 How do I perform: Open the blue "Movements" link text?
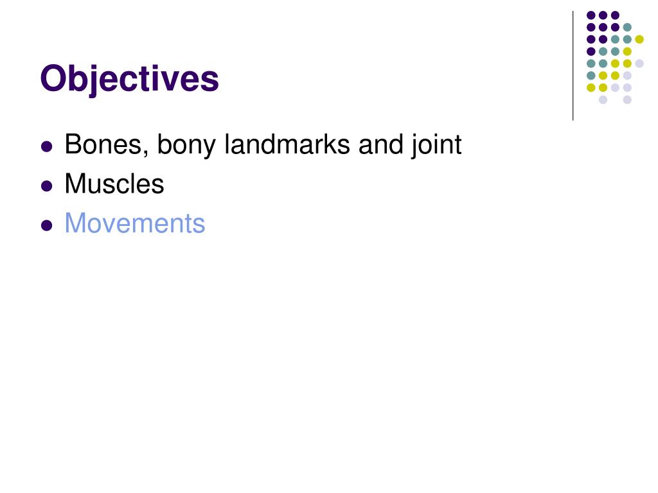pos(135,223)
